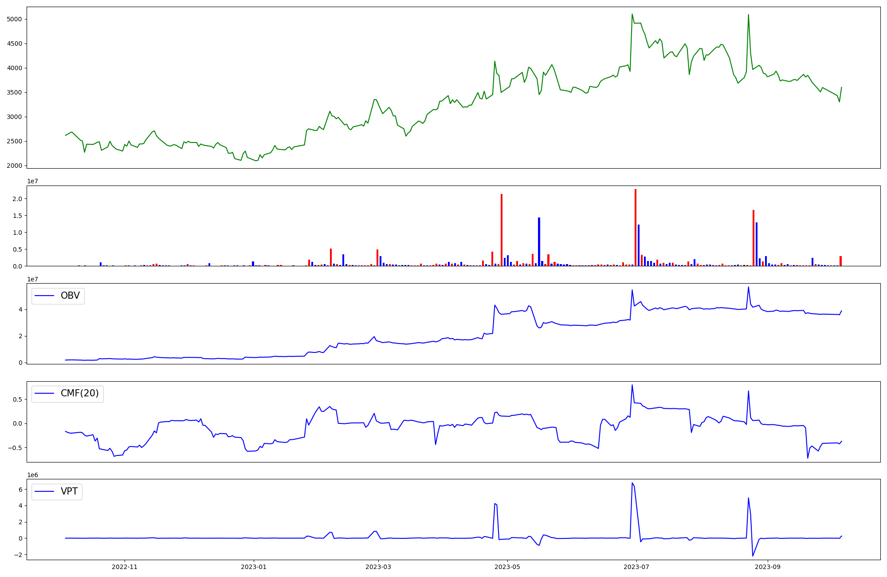887x577 pixels.
Task: Click the 2023-01 x-axis date label
Action: coord(254,567)
